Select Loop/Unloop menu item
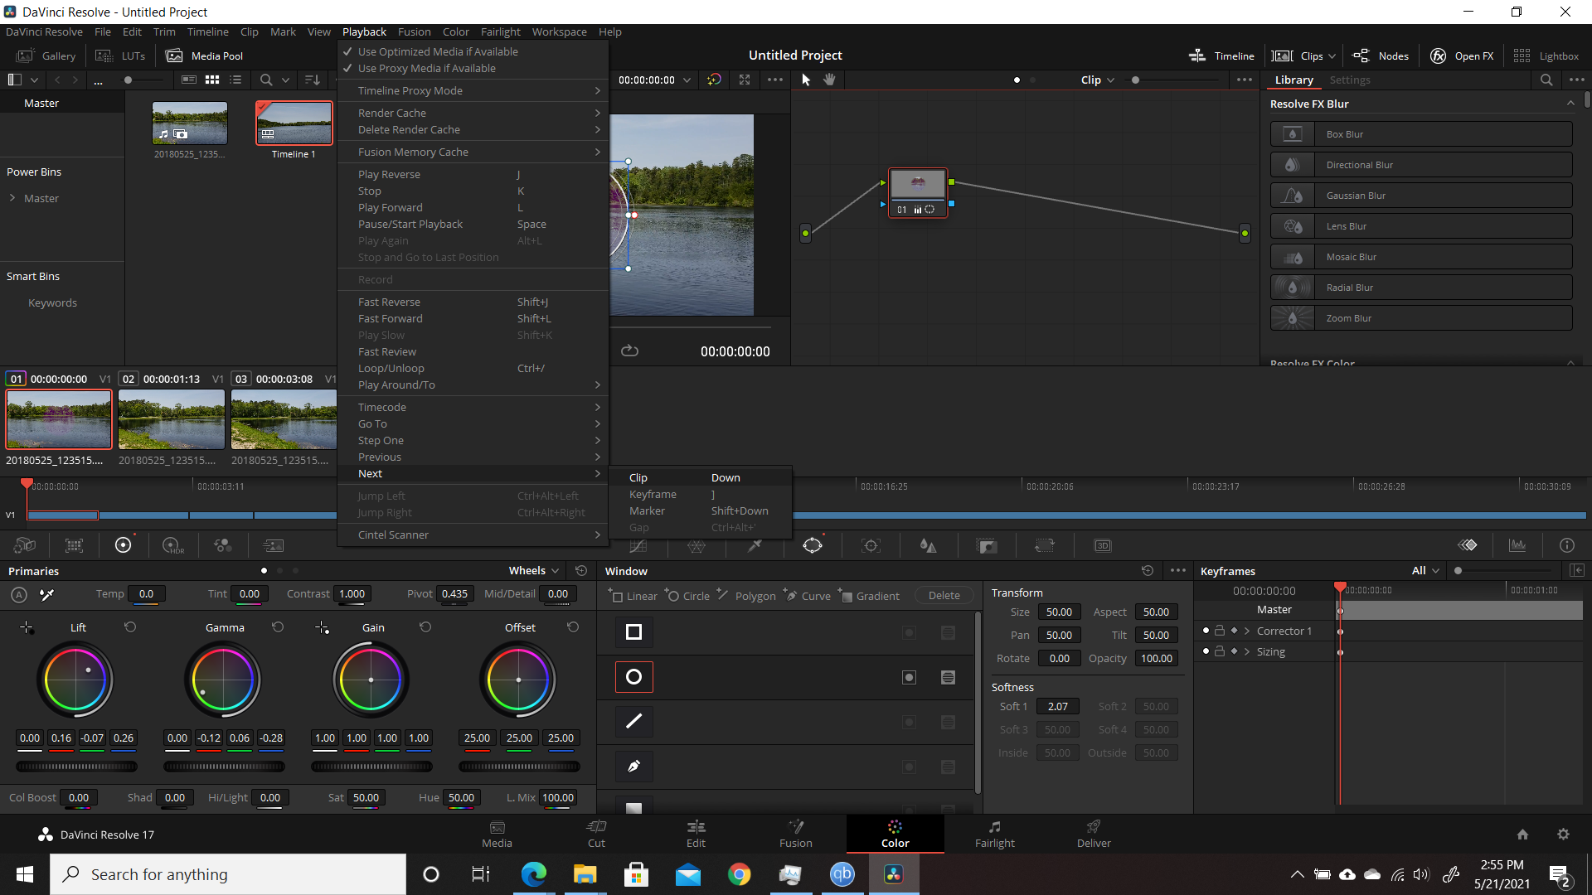 (473, 368)
